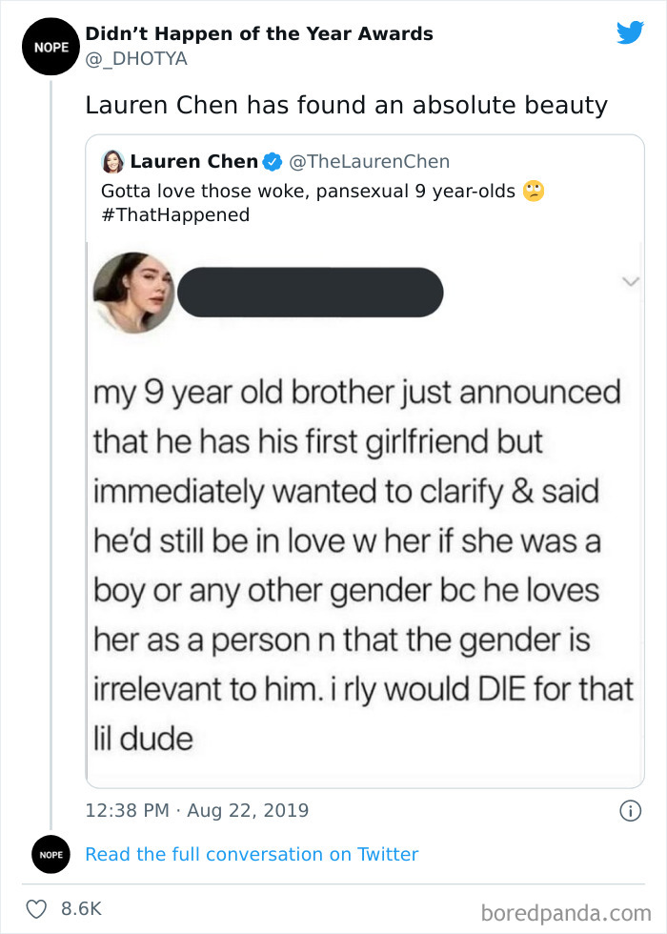
Task: Click the @_DHOTYA handle
Action: (x=136, y=59)
